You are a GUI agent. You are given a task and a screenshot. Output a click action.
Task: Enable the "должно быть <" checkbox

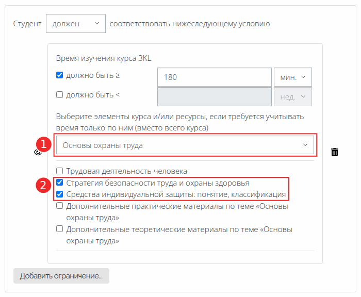(60, 95)
